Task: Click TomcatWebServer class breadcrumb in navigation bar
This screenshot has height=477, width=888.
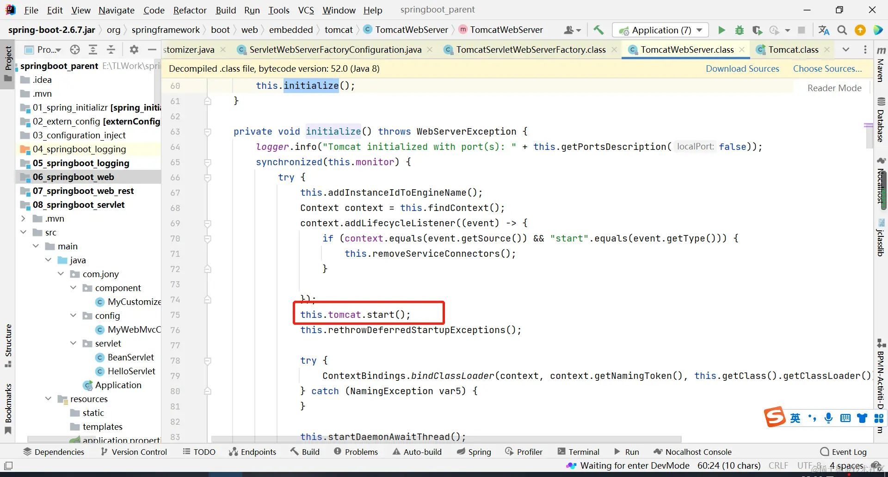Action: 406,30
